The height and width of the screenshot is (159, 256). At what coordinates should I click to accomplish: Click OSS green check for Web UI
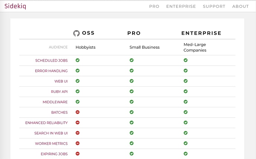pos(78,81)
